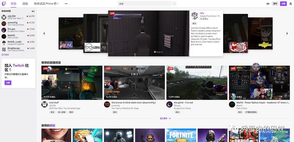Viewport: 294px width, 142px height.
Task: Click 'cool stuff' stream title
Action: (54, 103)
